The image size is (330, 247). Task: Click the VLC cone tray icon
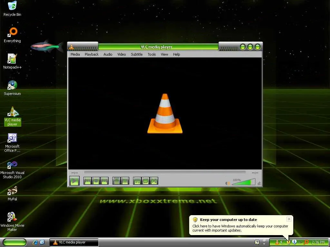[x=277, y=242]
